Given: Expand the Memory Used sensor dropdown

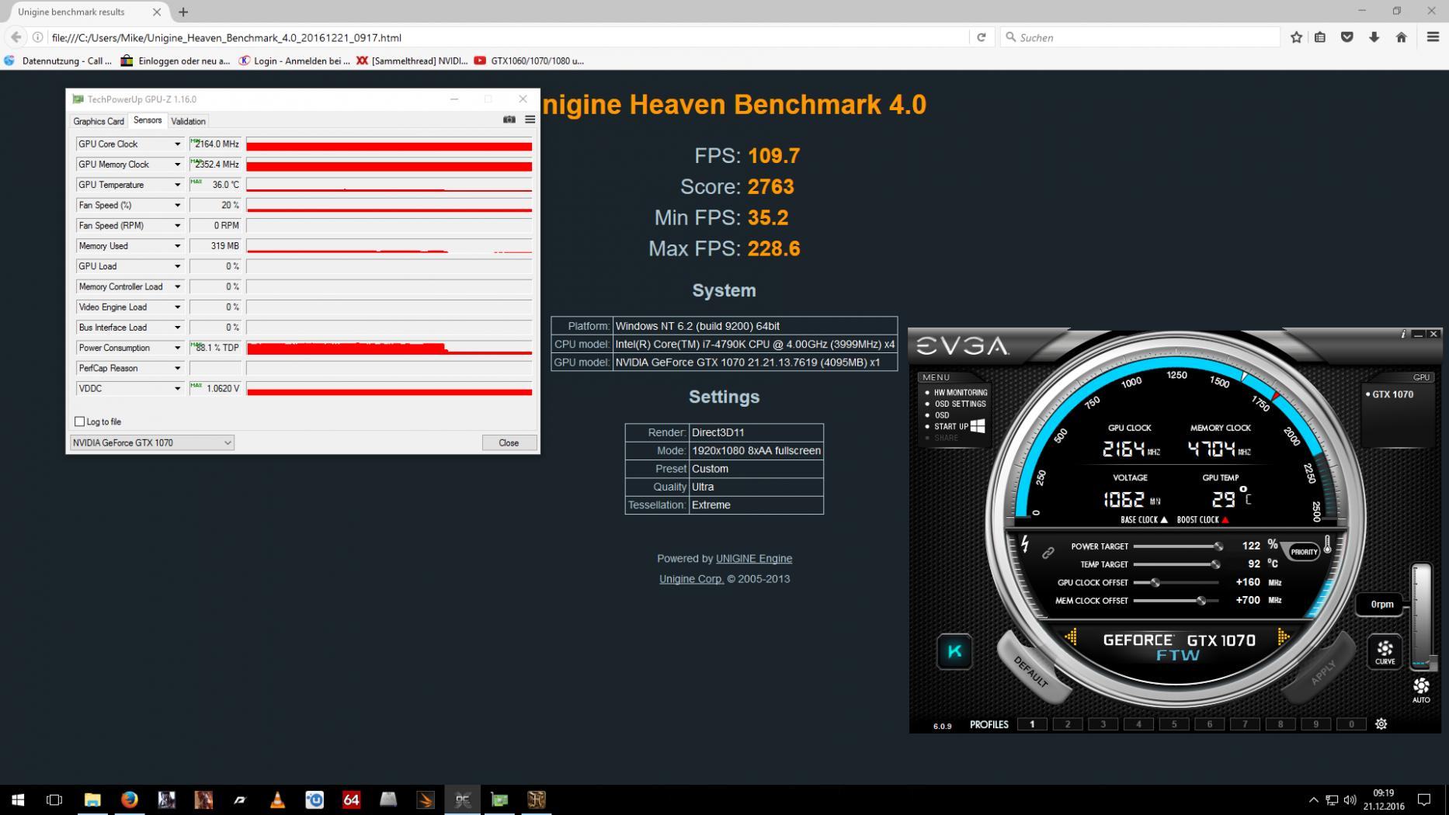Looking at the screenshot, I should 177,246.
